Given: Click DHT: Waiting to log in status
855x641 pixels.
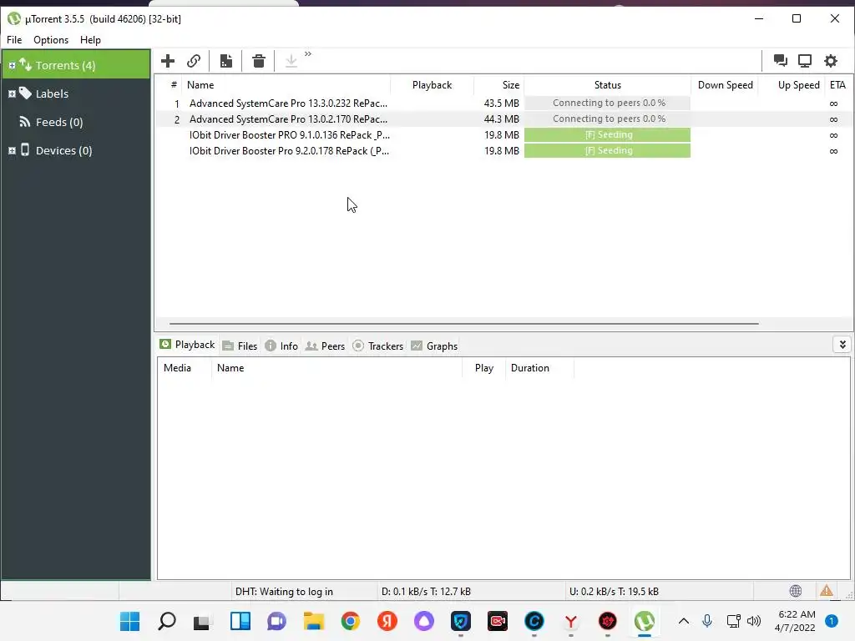Looking at the screenshot, I should pos(284,592).
